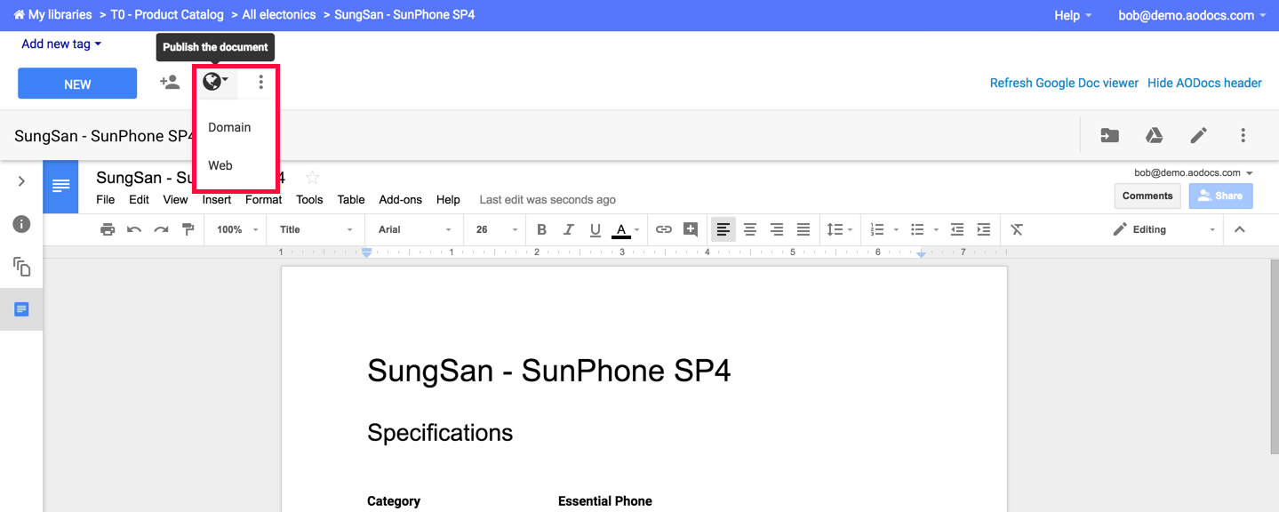Viewport: 1279px width, 512px height.
Task: Star the document
Action: coord(312,178)
